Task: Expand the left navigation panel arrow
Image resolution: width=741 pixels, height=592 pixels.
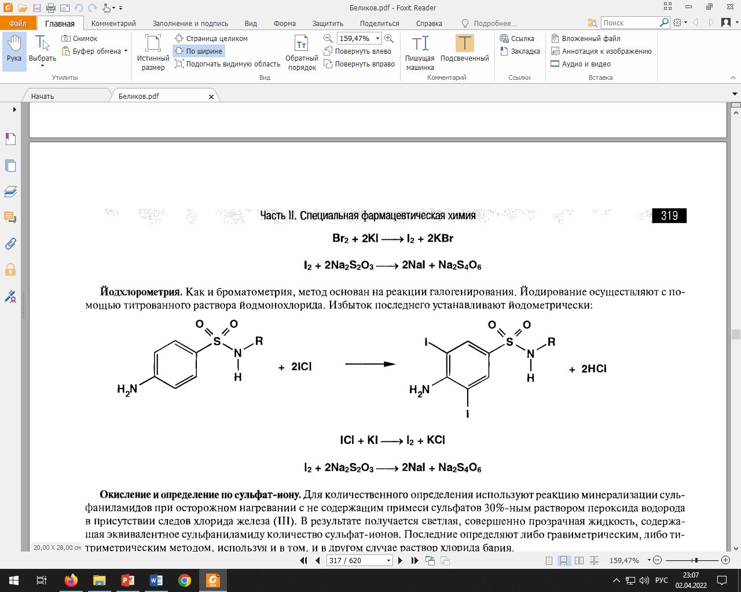Action: pos(14,109)
